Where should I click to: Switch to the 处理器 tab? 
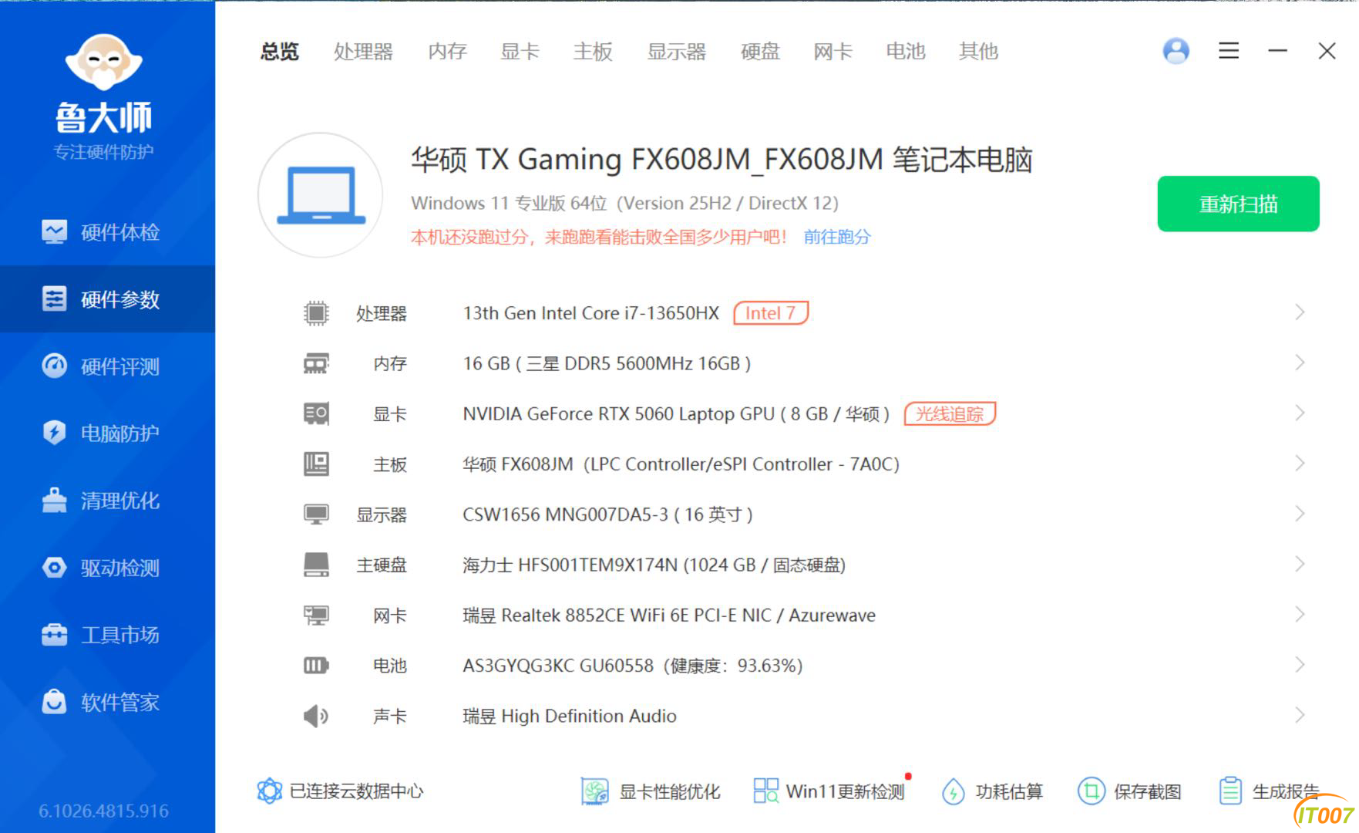pos(363,52)
